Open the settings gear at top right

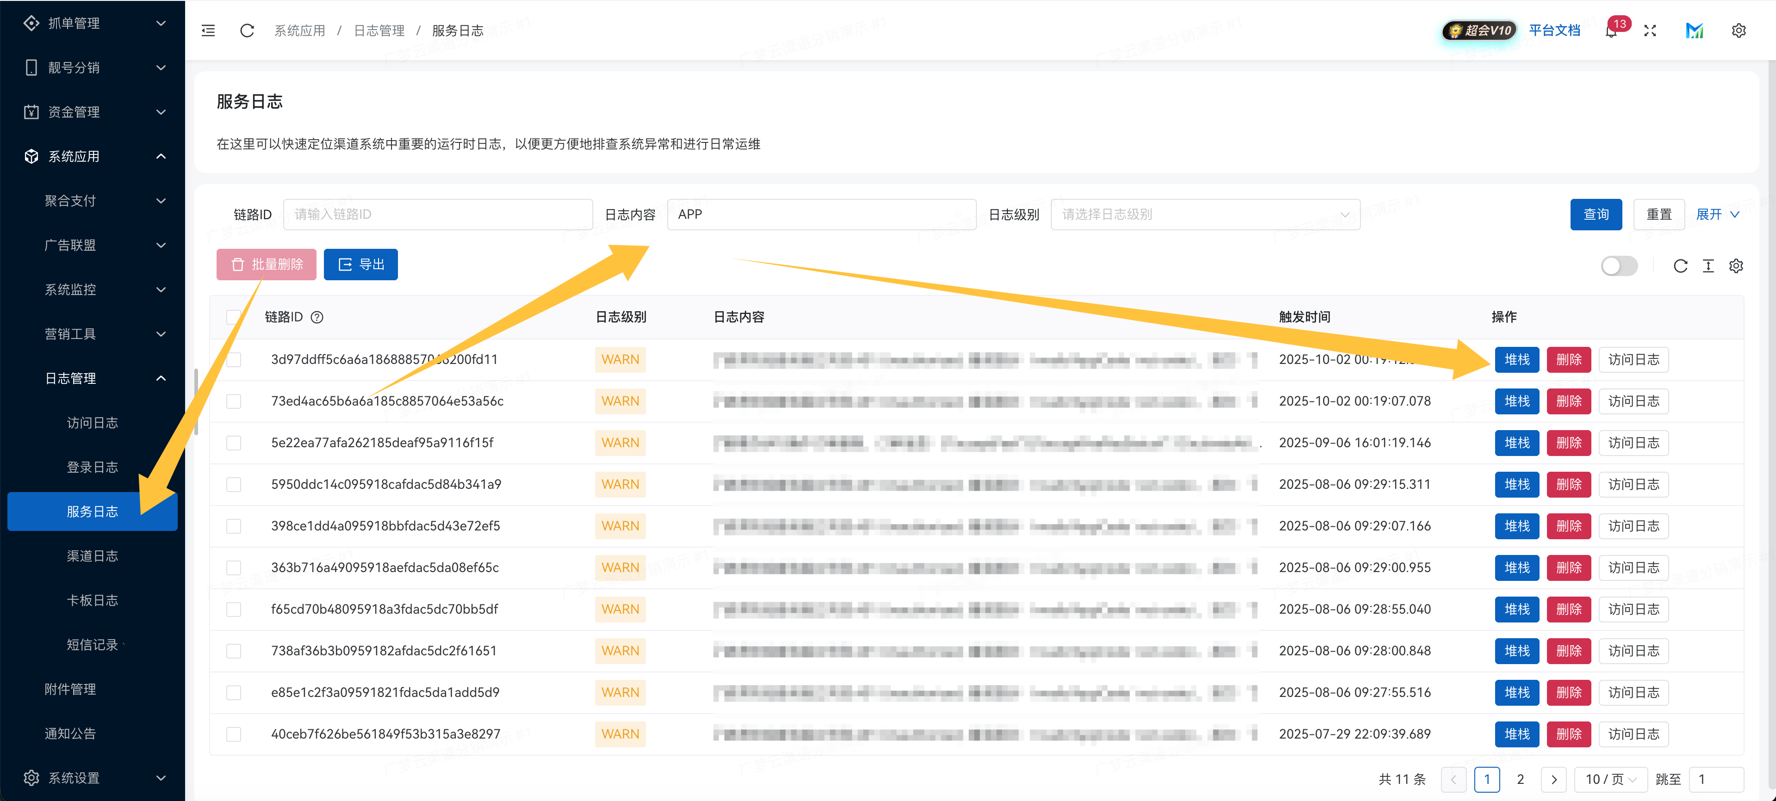[1739, 31]
